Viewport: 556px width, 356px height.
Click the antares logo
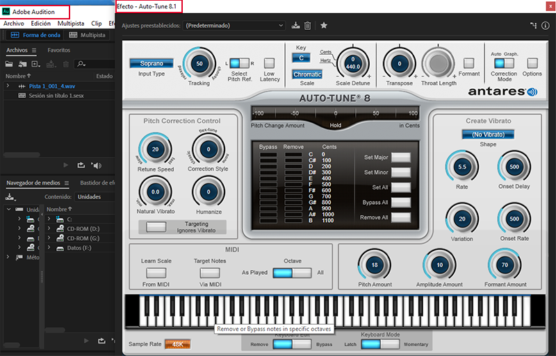(x=502, y=92)
